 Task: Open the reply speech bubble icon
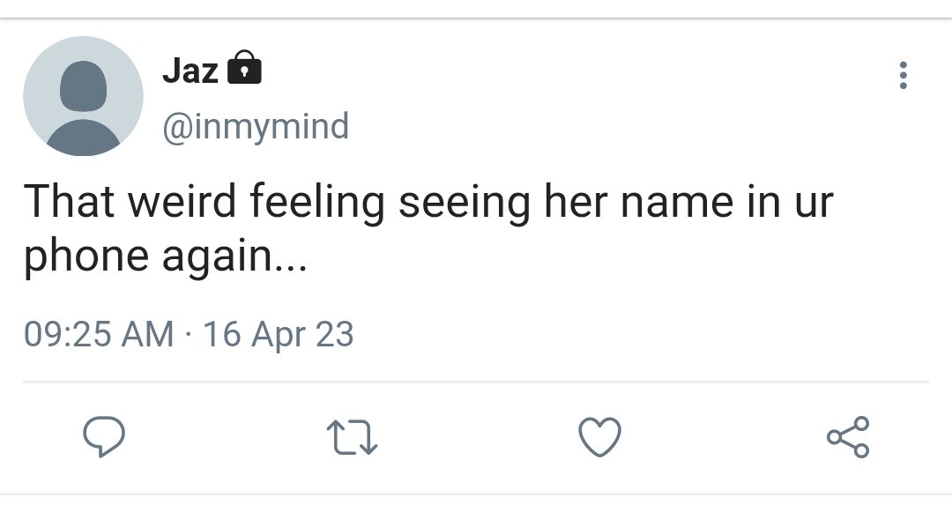pyautogui.click(x=104, y=436)
